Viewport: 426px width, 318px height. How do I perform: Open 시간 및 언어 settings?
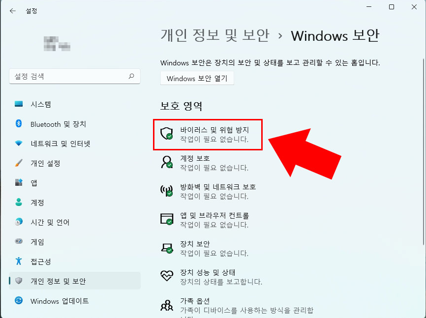pos(75,222)
